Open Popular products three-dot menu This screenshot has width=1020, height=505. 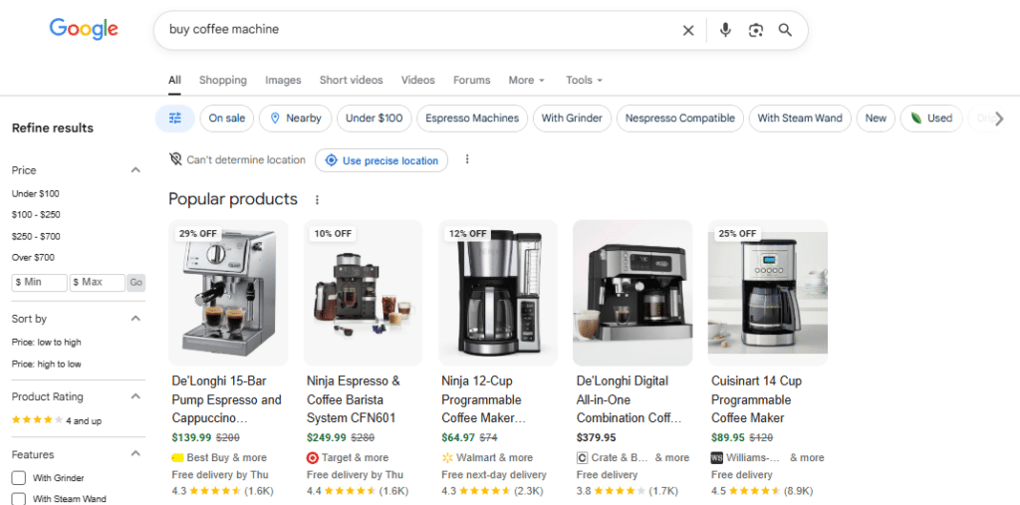point(317,200)
